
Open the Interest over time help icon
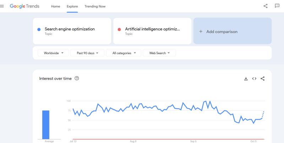77,78
